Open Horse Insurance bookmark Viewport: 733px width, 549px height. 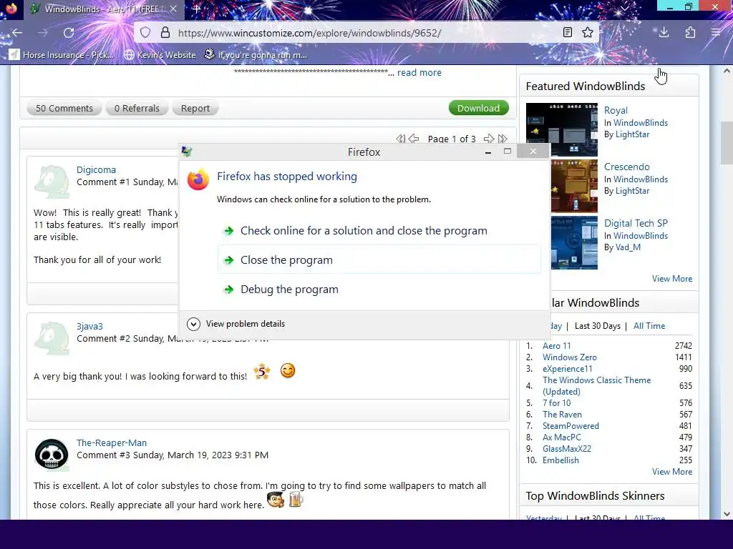pyautogui.click(x=62, y=54)
